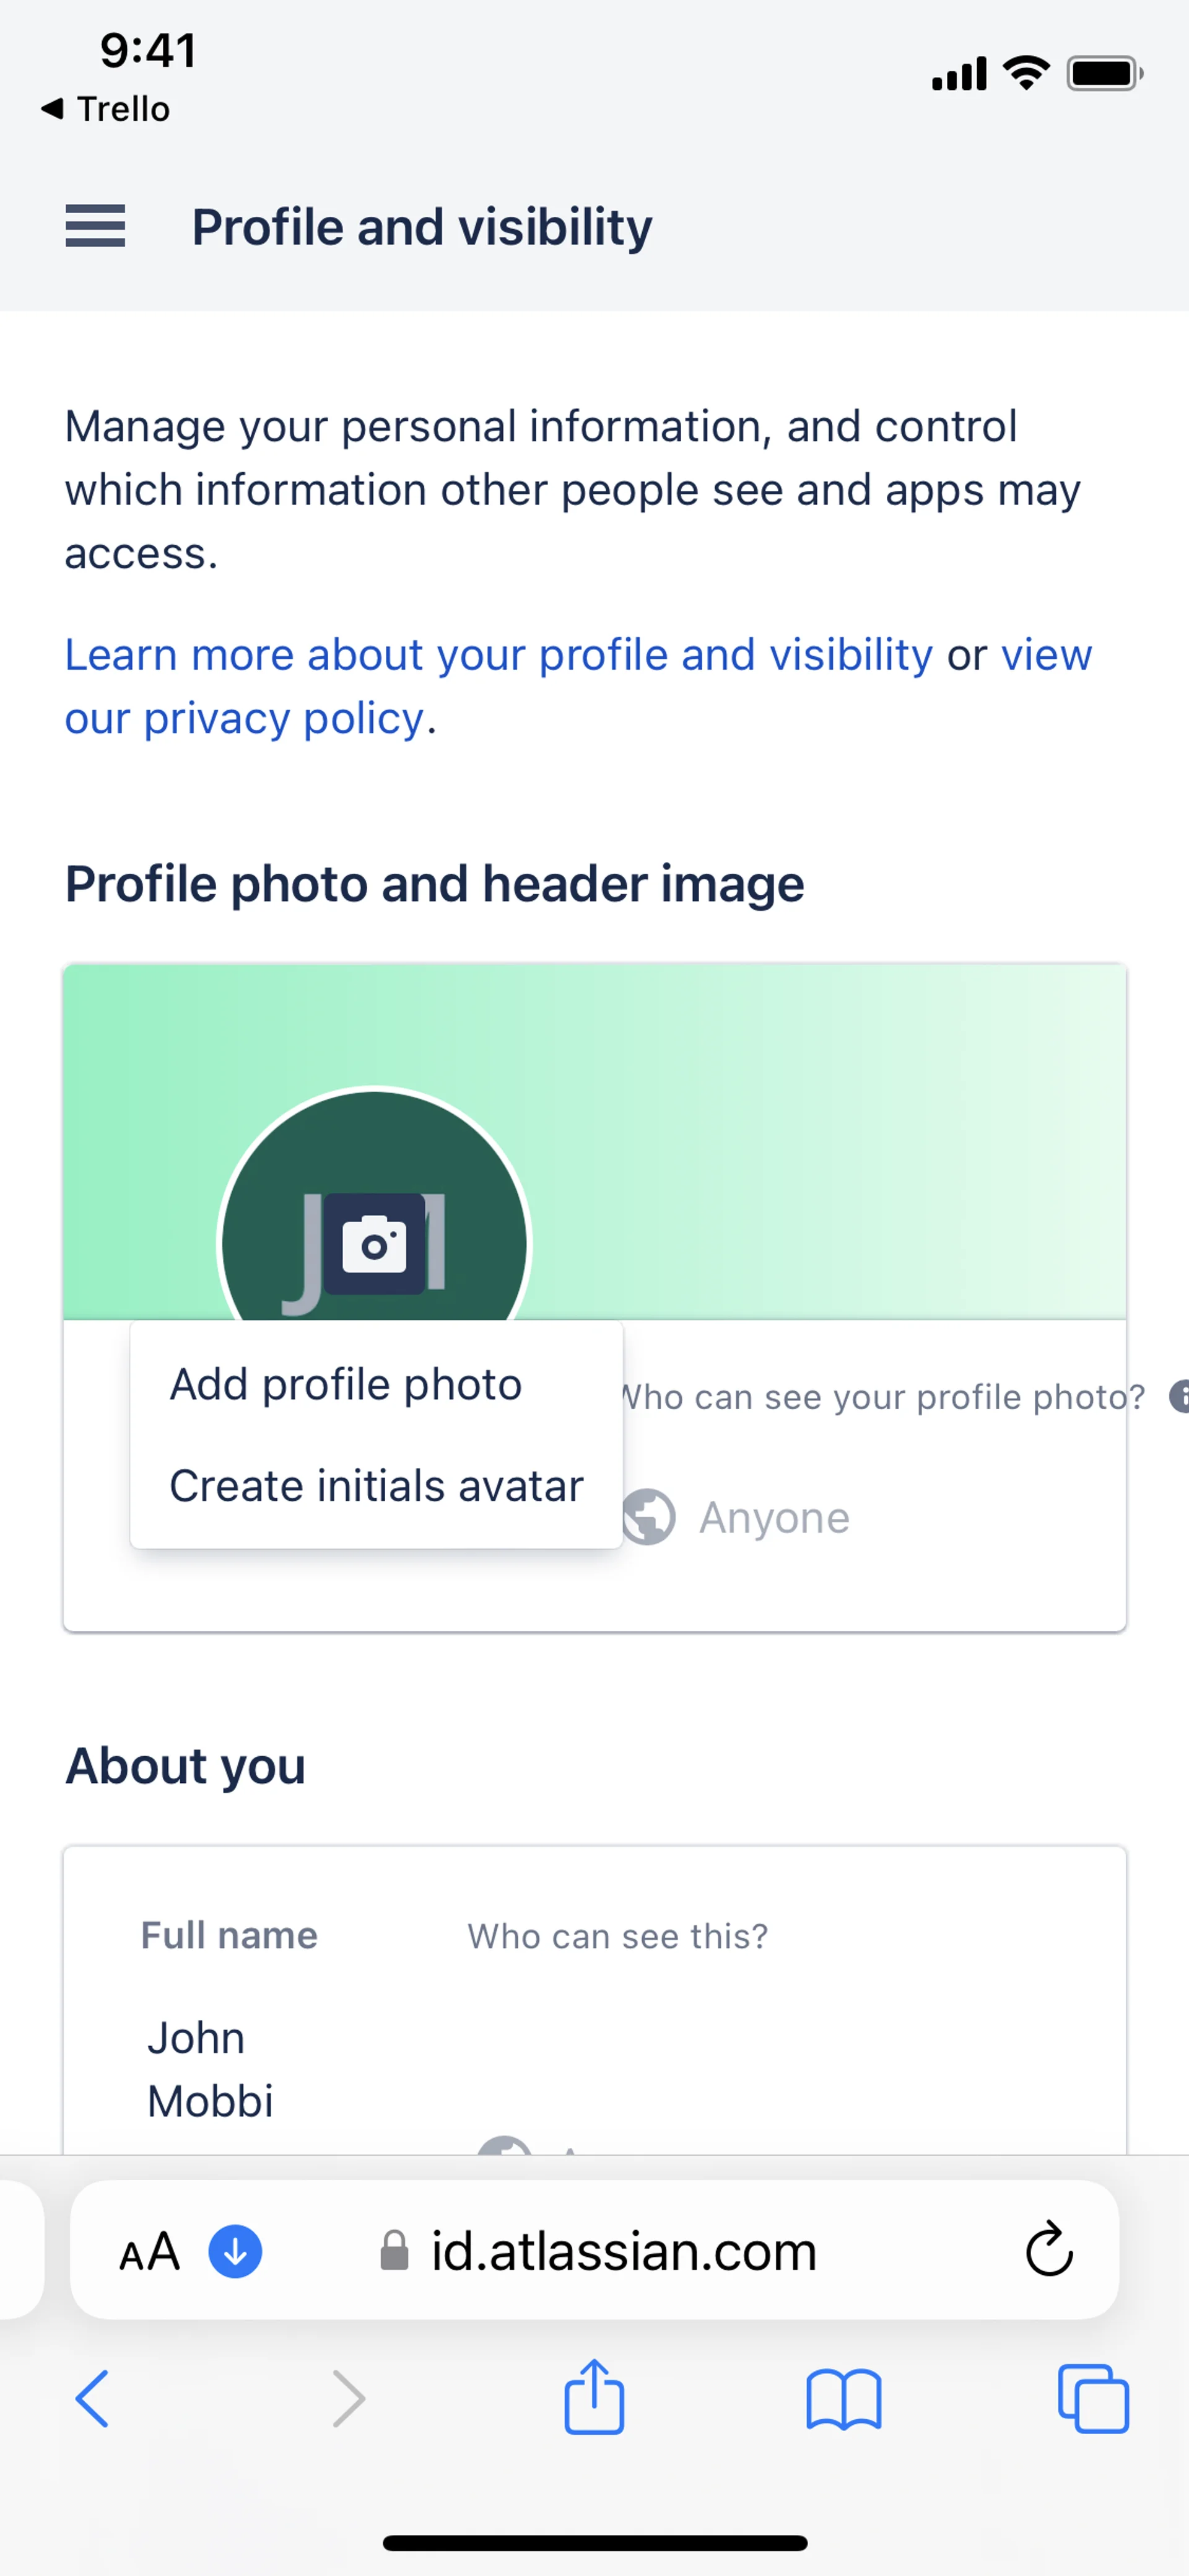Edit the John Mobbi full name field
The image size is (1189, 2576).
point(211,2068)
